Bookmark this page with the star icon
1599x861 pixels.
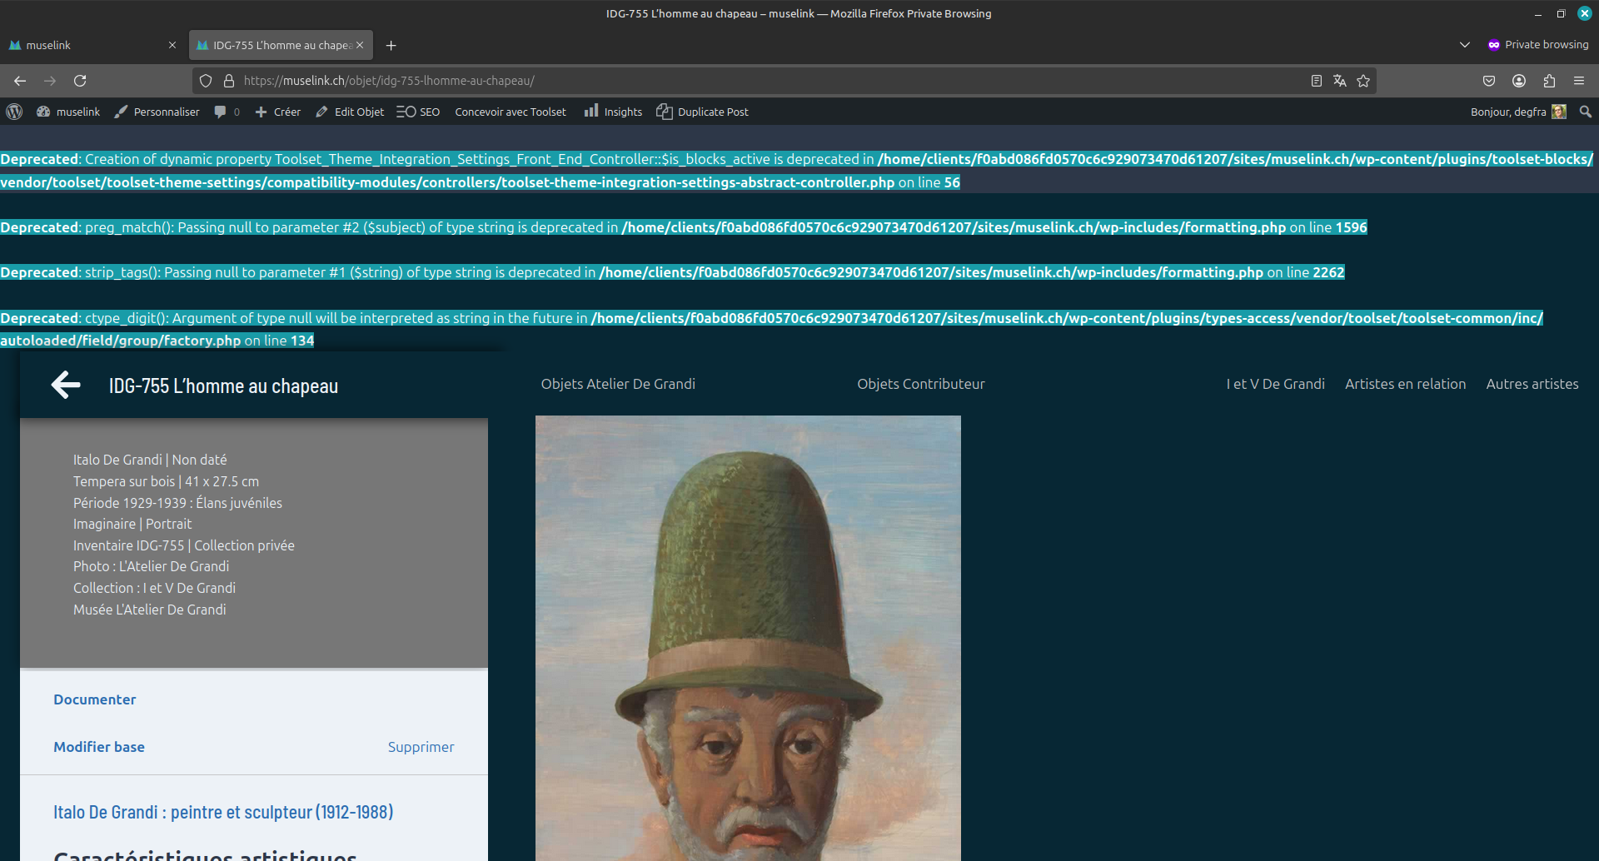1363,81
